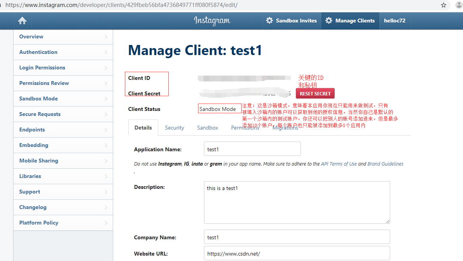Open Support section in sidebar
Screen dimensions: 463x261
pyautogui.click(x=63, y=192)
